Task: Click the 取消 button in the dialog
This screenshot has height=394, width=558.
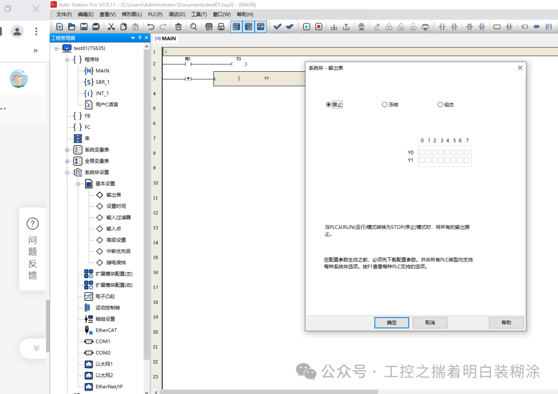Action: pyautogui.click(x=430, y=323)
